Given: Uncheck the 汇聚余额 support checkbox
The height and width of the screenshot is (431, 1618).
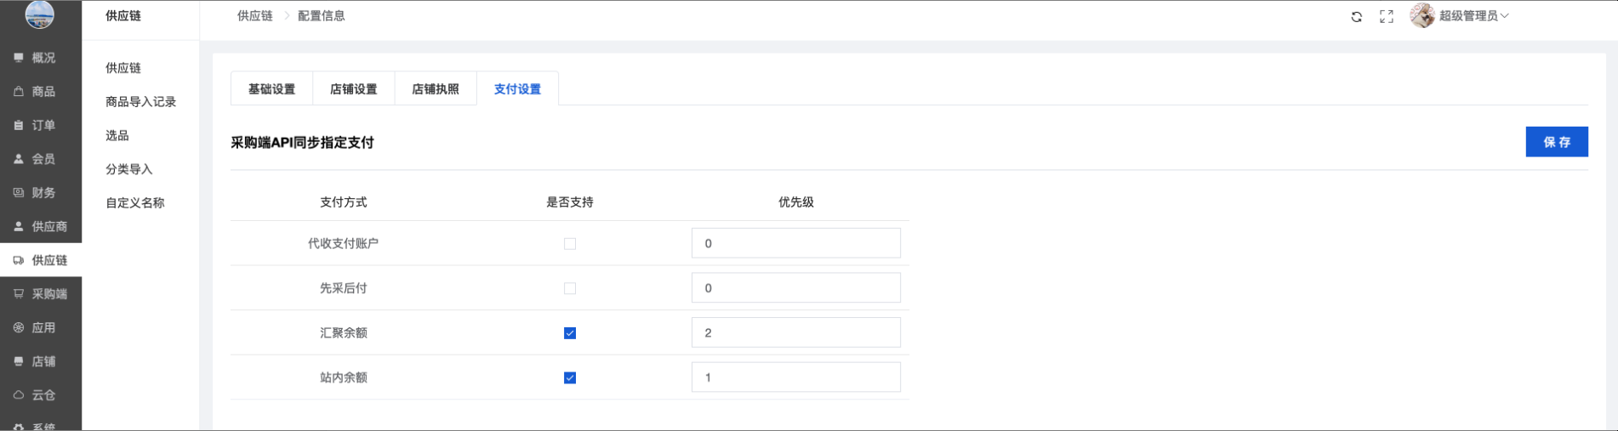Looking at the screenshot, I should point(570,333).
